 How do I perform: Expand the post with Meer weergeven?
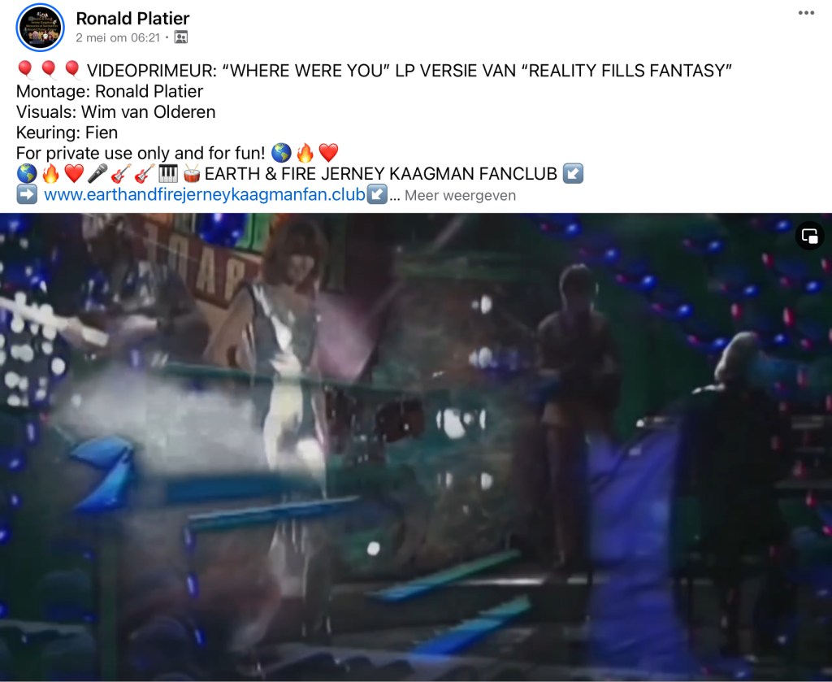460,195
